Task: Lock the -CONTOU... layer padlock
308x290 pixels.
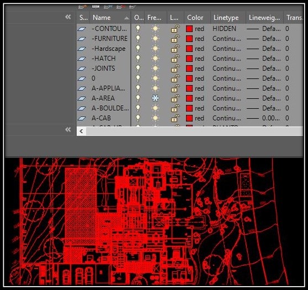Action: (175, 29)
